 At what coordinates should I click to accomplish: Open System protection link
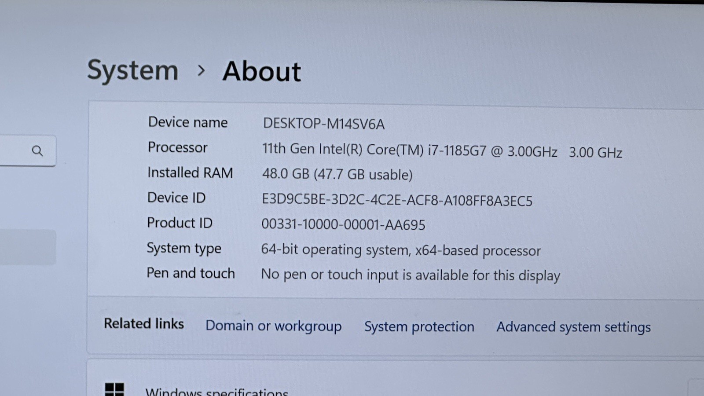tap(419, 327)
